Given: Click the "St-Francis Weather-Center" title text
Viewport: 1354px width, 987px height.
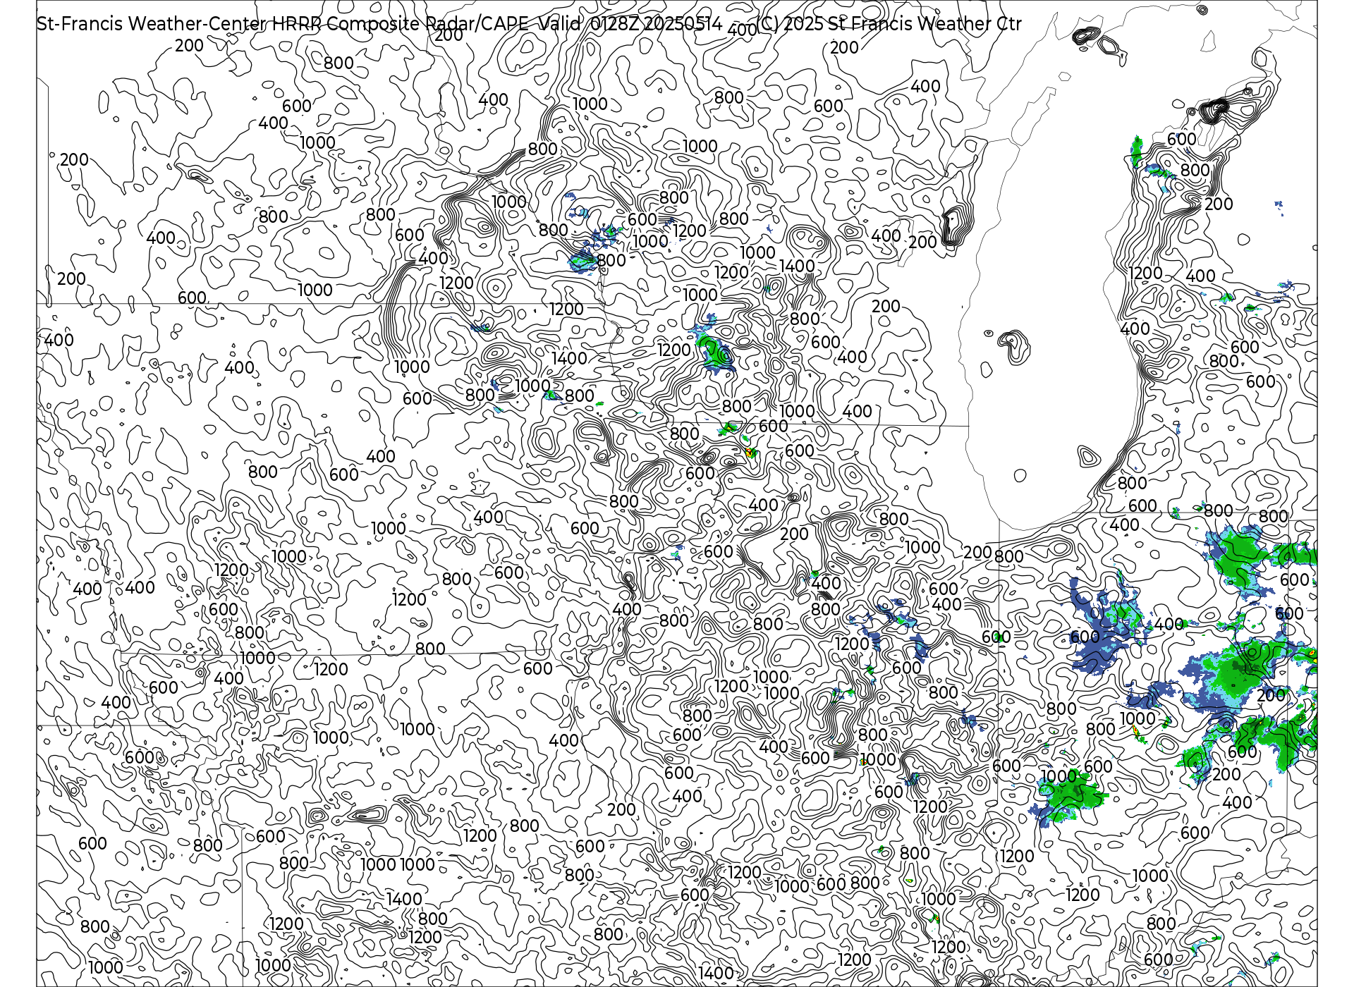Looking at the screenshot, I should tap(152, 24).
